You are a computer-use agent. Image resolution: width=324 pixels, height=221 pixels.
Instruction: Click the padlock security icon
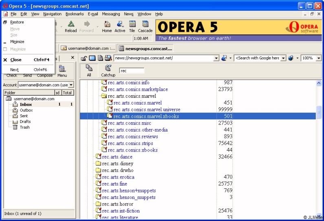tap(84, 58)
